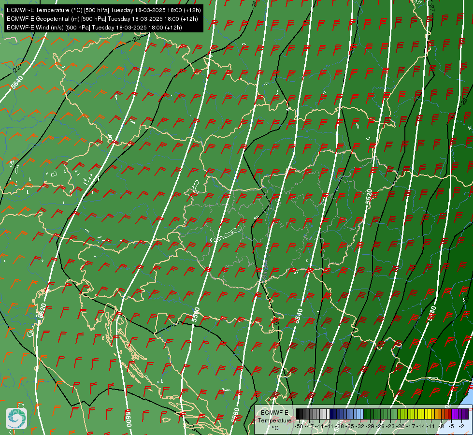Screen dimensions: 473x435
Task: Click the -22 isotherm label on the map
Action: (x=16, y=69)
